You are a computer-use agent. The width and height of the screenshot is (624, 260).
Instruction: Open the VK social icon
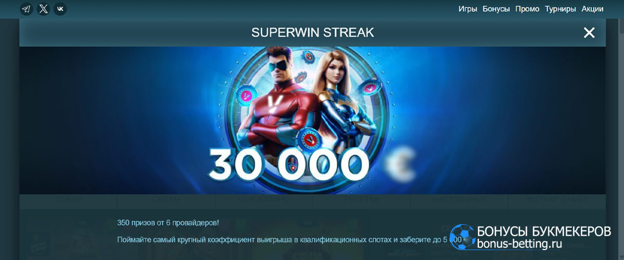tap(60, 9)
